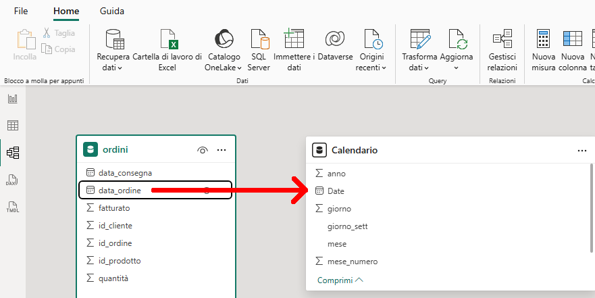Screen dimensions: 595x298
Task: Switch to the Home ribbon tab
Action: [66, 11]
